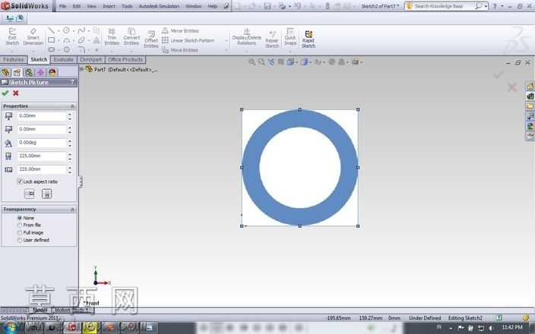
Task: Switch to the PropertyManager panel tab
Action: coord(17,72)
